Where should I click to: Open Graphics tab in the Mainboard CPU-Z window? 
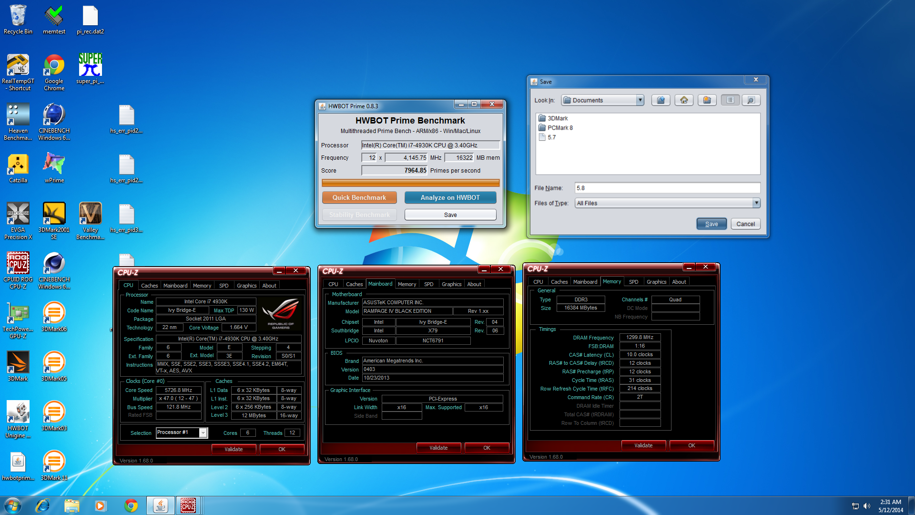451,284
